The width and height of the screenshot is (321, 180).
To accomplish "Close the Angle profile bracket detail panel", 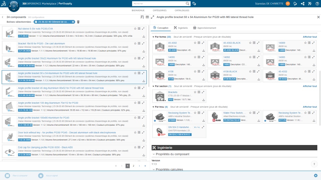I will tap(318, 17).
